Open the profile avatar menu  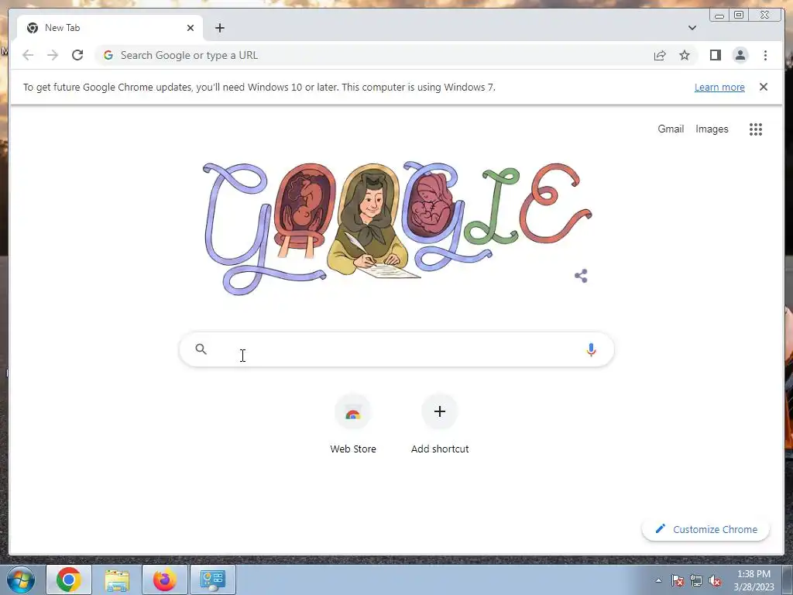pos(740,55)
